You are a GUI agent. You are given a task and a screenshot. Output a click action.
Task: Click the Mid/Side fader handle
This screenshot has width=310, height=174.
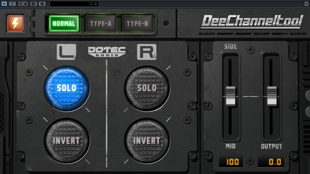click(x=231, y=96)
